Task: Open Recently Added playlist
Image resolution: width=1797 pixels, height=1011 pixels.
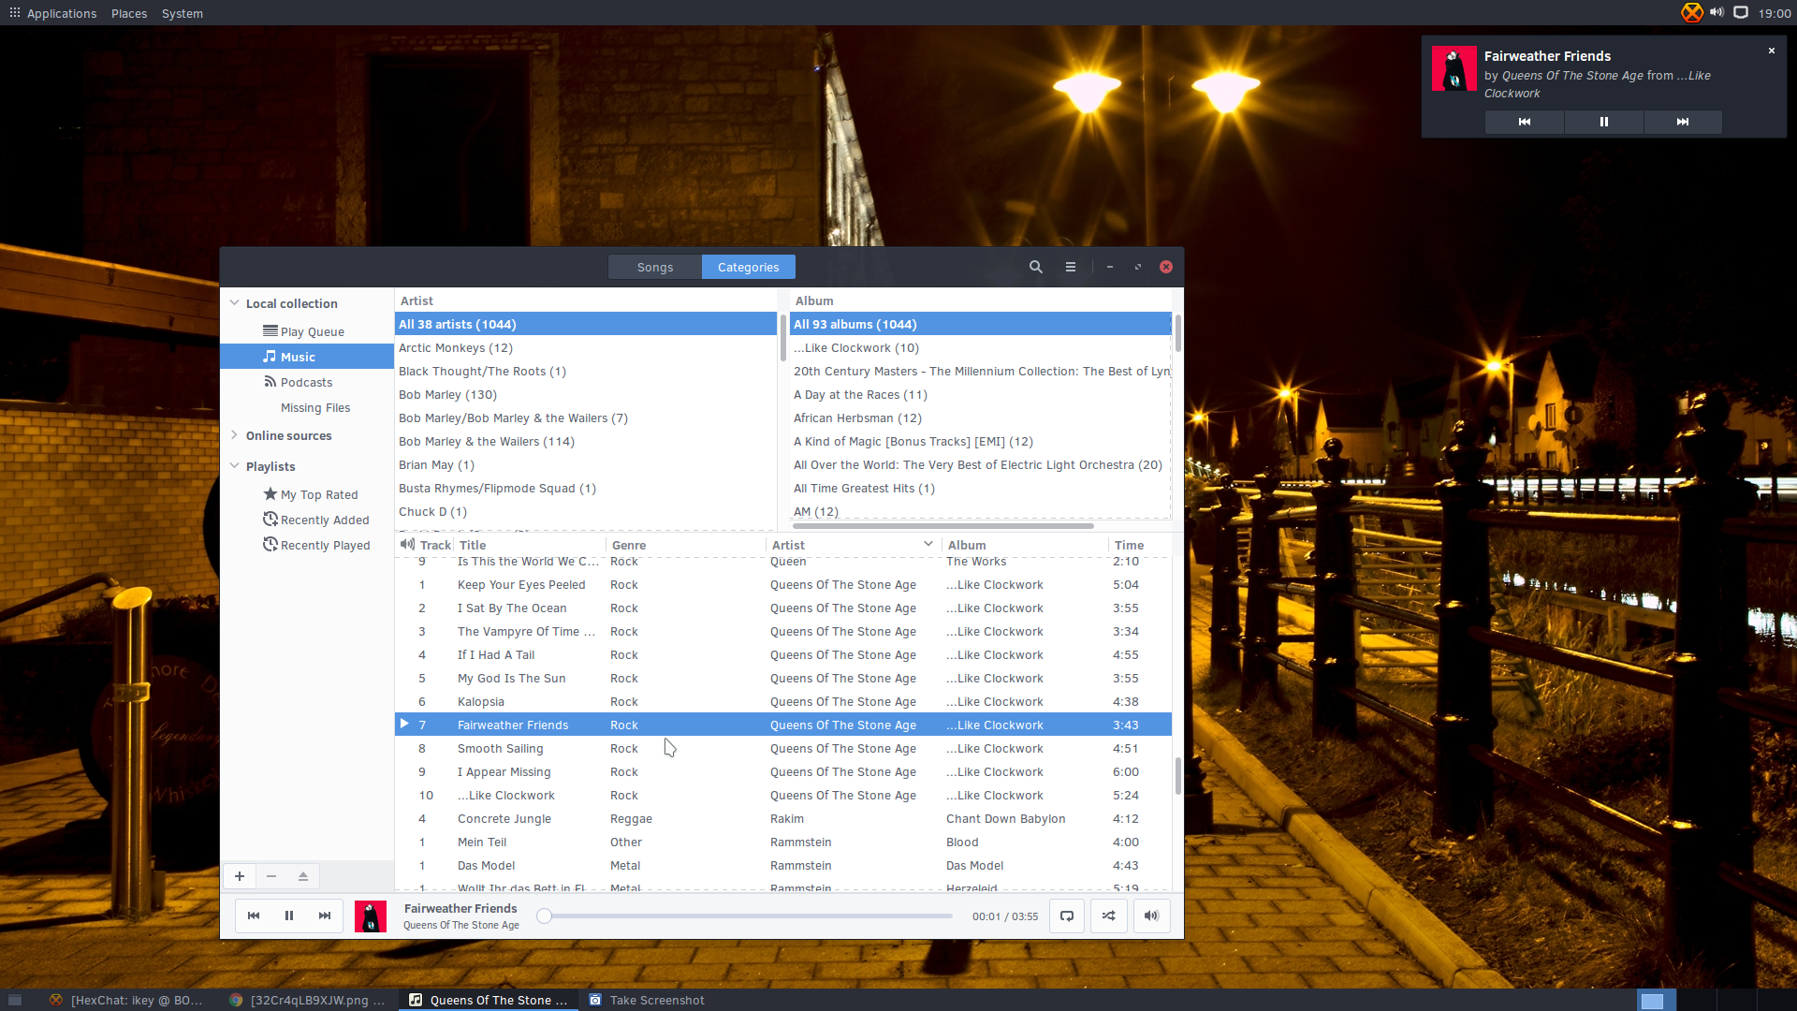Action: (x=307, y=520)
